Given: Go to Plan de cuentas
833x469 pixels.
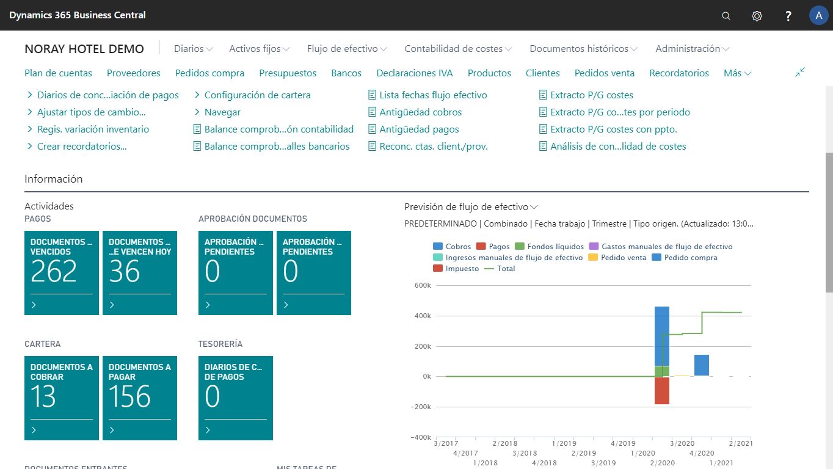Looking at the screenshot, I should point(58,73).
